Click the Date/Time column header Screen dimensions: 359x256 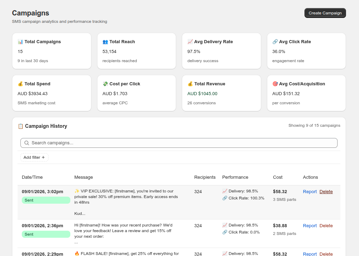coord(32,177)
